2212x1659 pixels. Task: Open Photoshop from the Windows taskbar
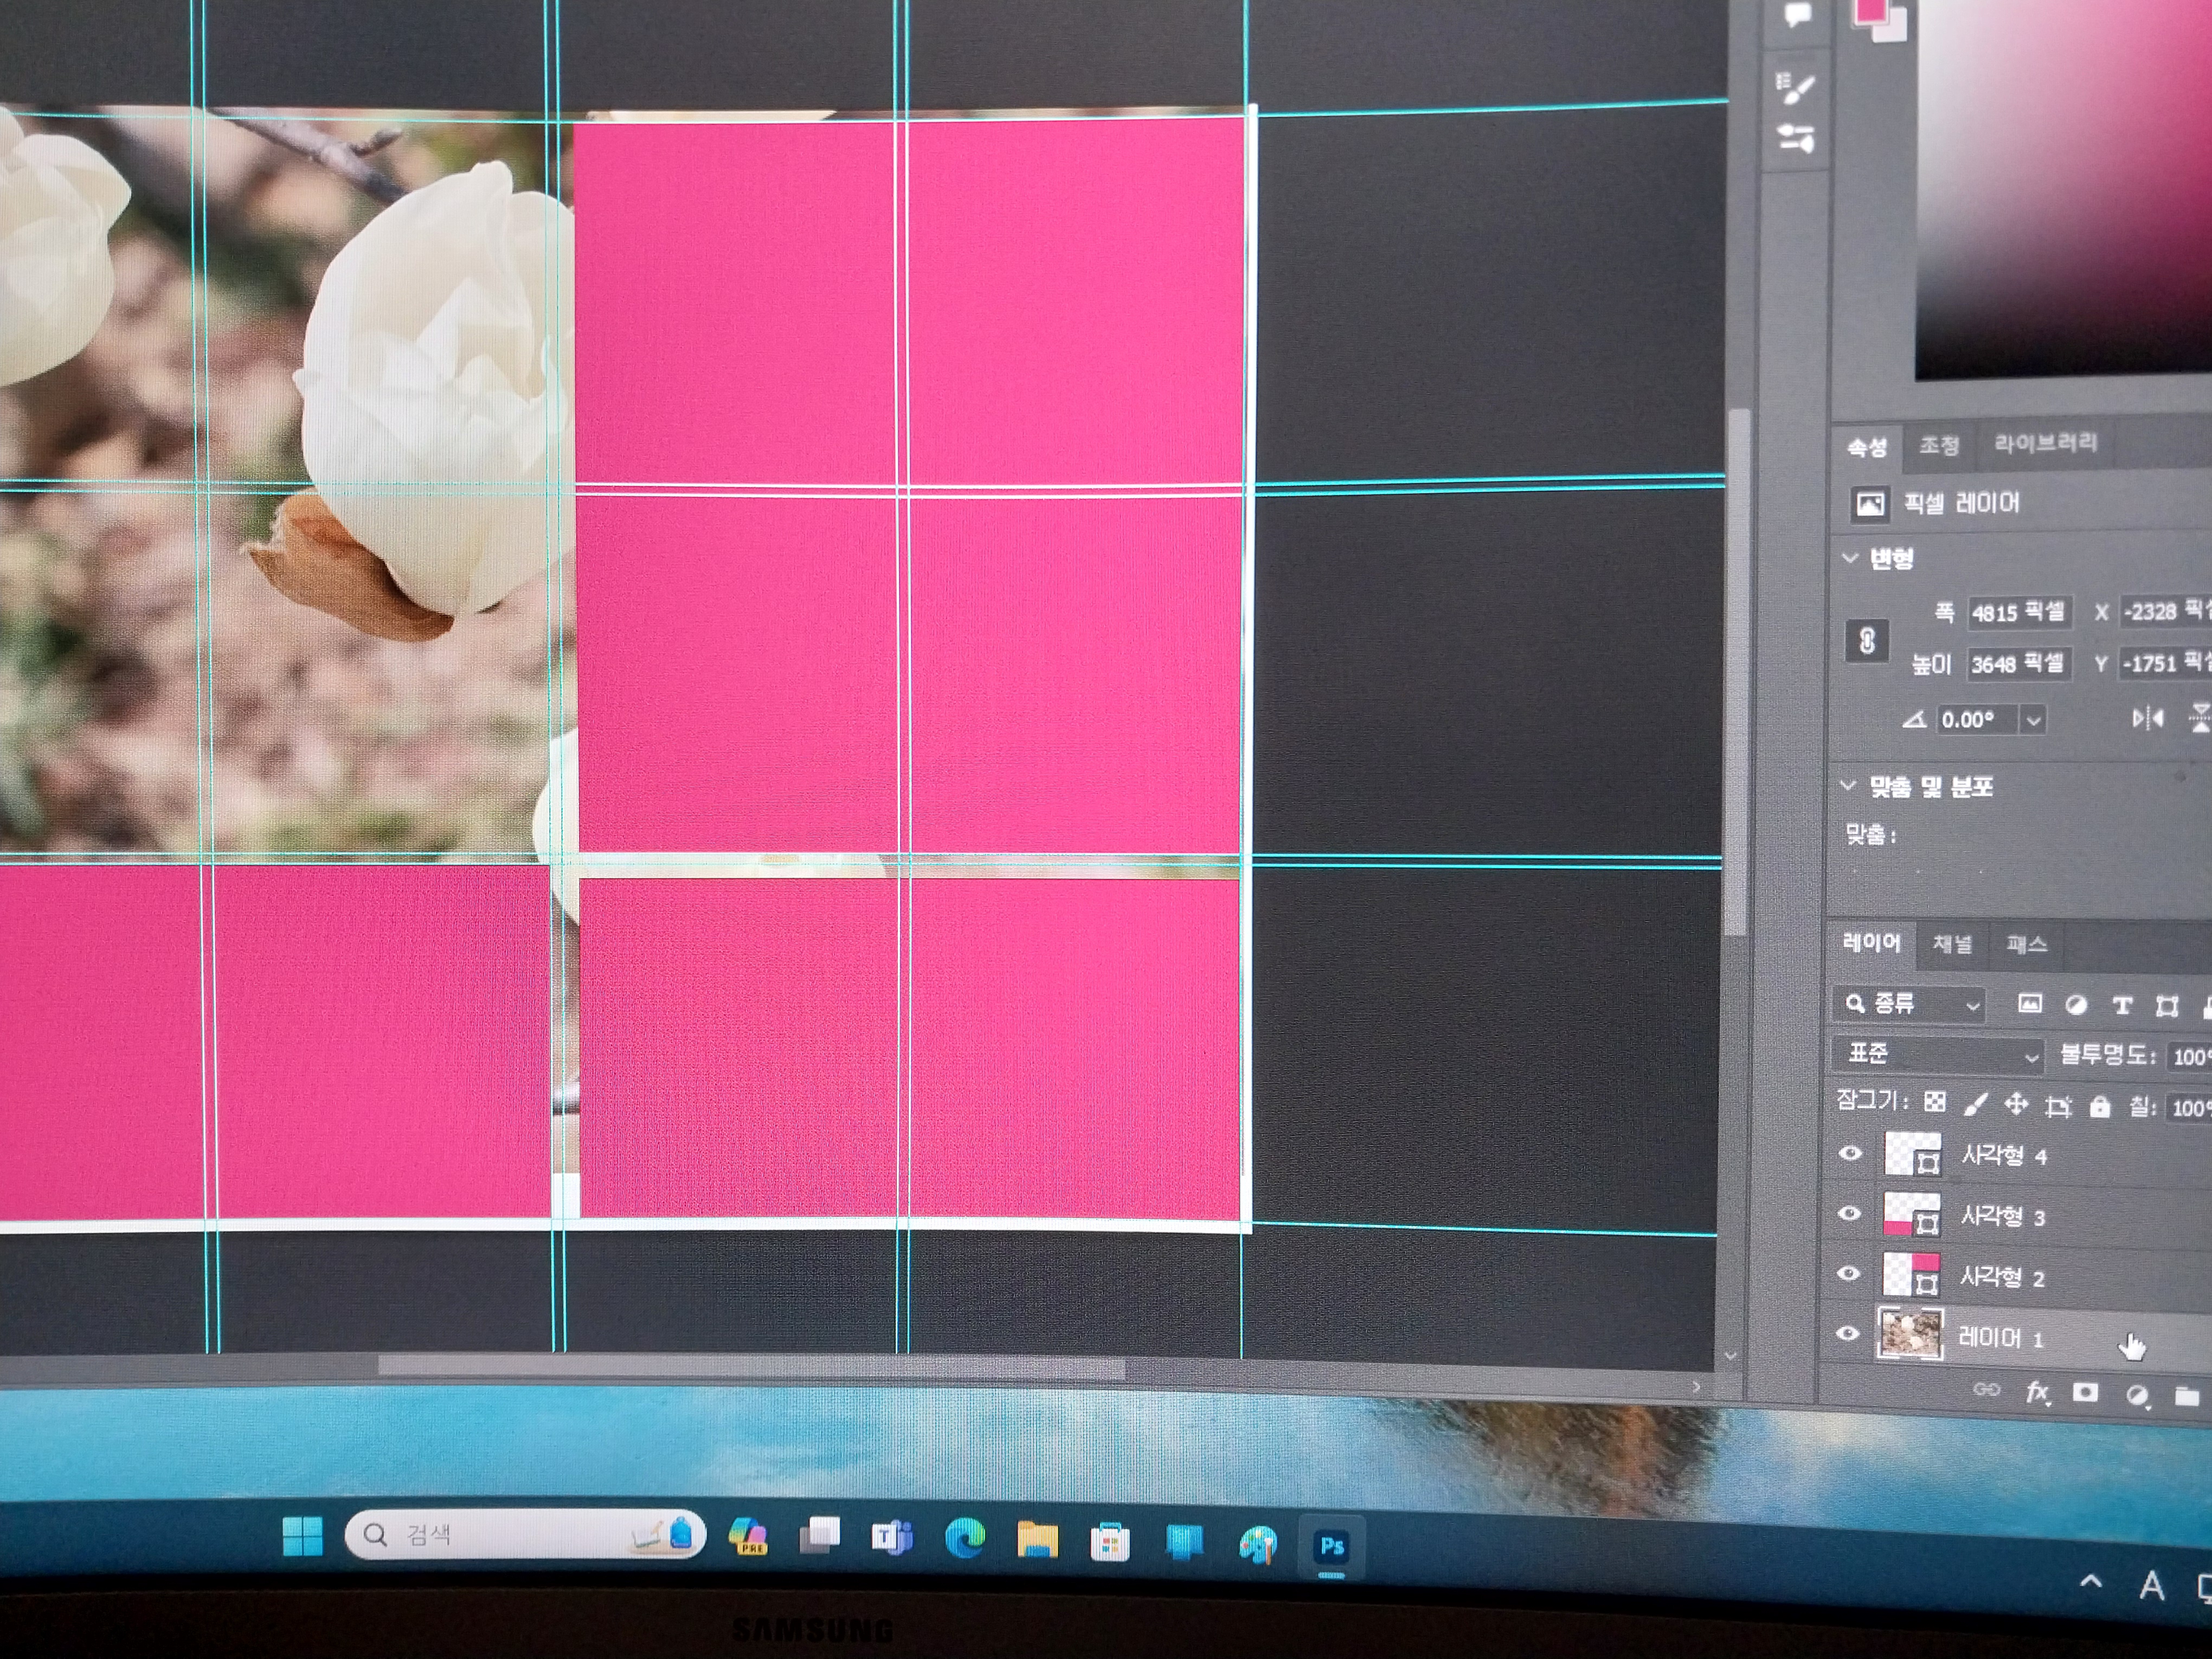click(x=1331, y=1546)
